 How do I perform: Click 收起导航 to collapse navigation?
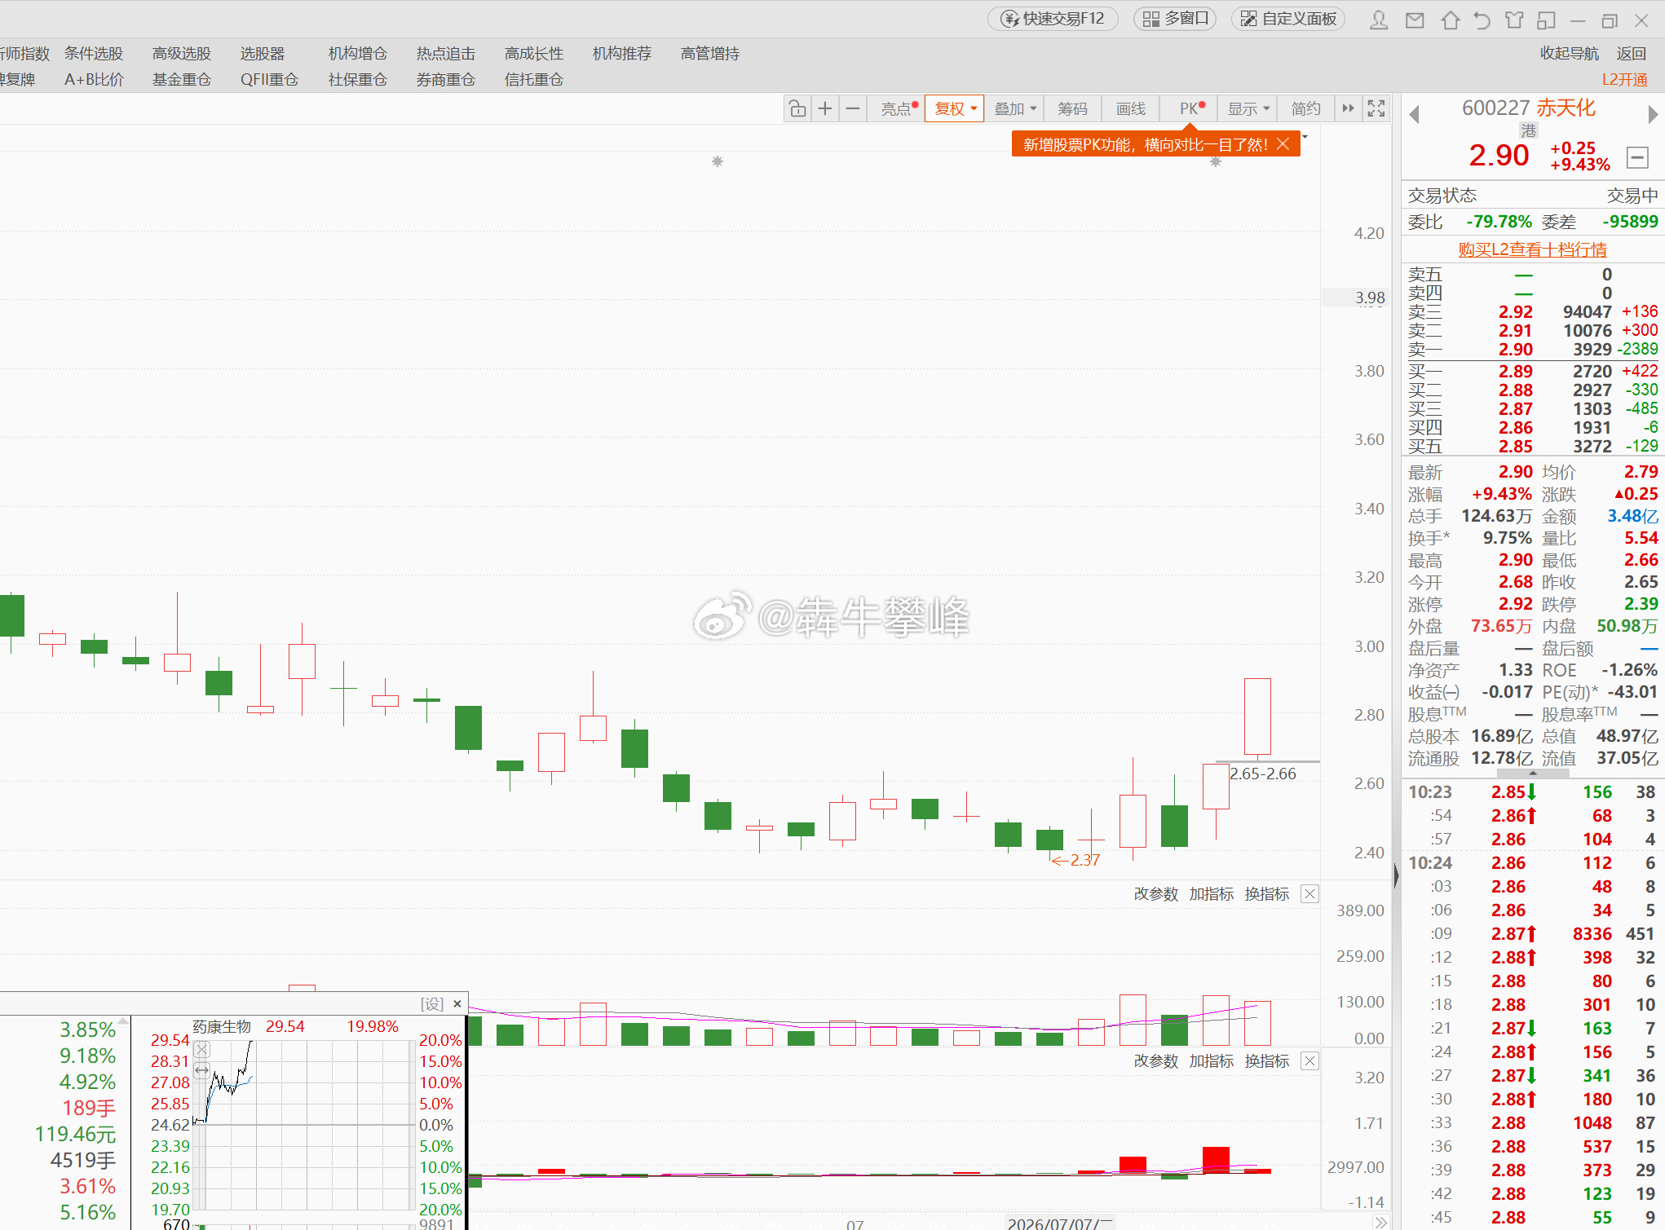(x=1569, y=54)
